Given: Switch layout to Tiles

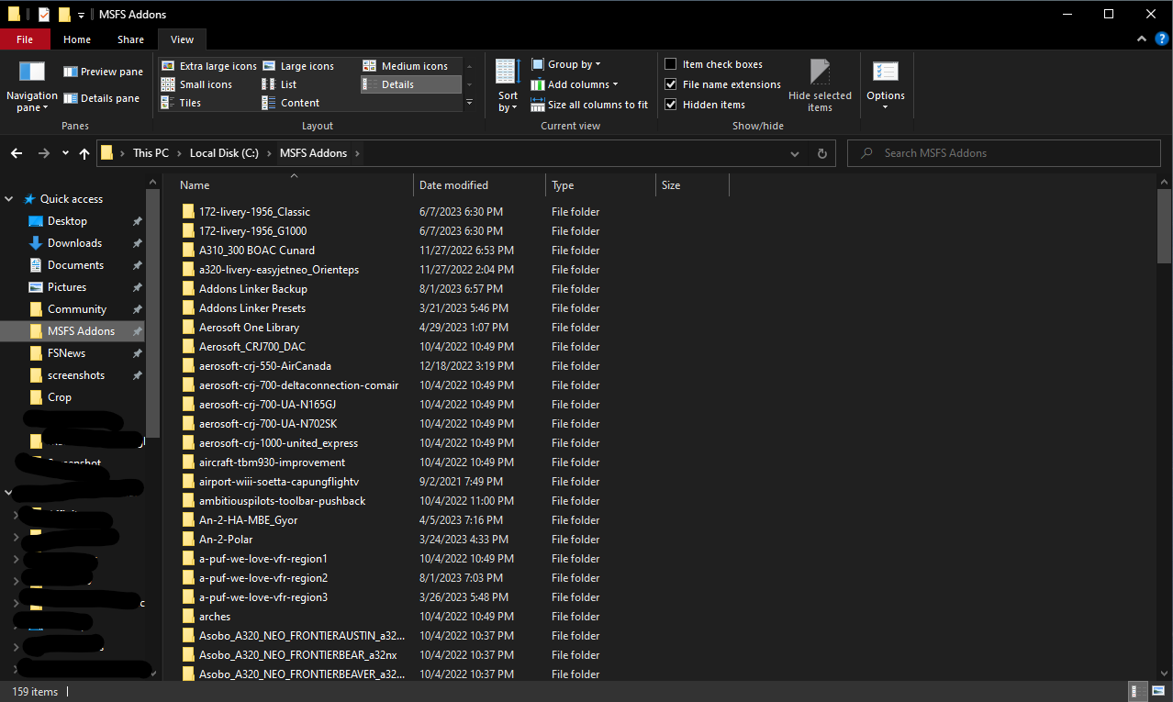Looking at the screenshot, I should [x=181, y=103].
